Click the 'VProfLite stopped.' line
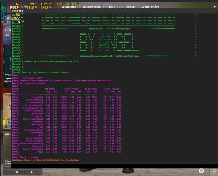 [x=29, y=157]
